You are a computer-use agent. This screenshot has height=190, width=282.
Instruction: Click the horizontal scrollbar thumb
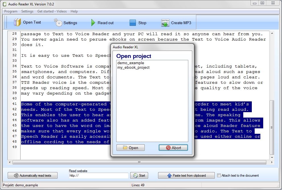click(139, 162)
